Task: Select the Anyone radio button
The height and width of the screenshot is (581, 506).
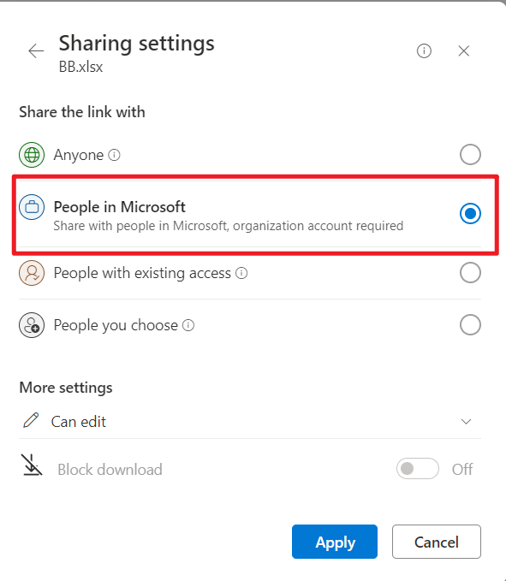Action: tap(470, 154)
